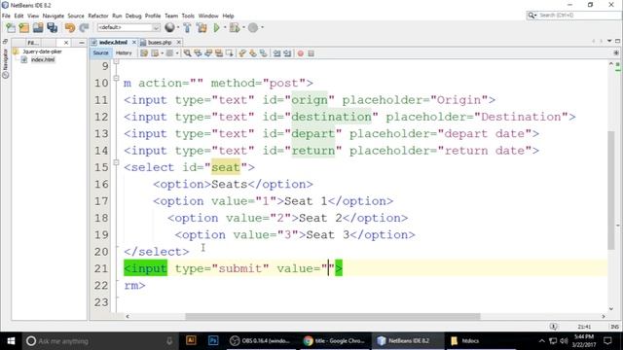The width and height of the screenshot is (623, 350).
Task: Click the Clean and Build icon
Action: point(202,27)
